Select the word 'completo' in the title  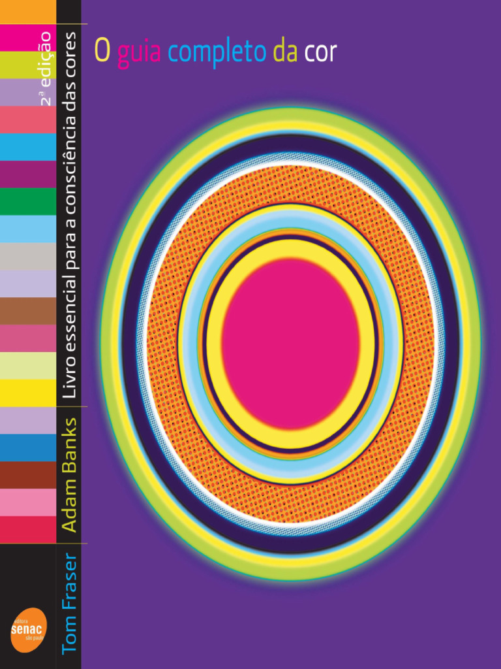point(217,52)
